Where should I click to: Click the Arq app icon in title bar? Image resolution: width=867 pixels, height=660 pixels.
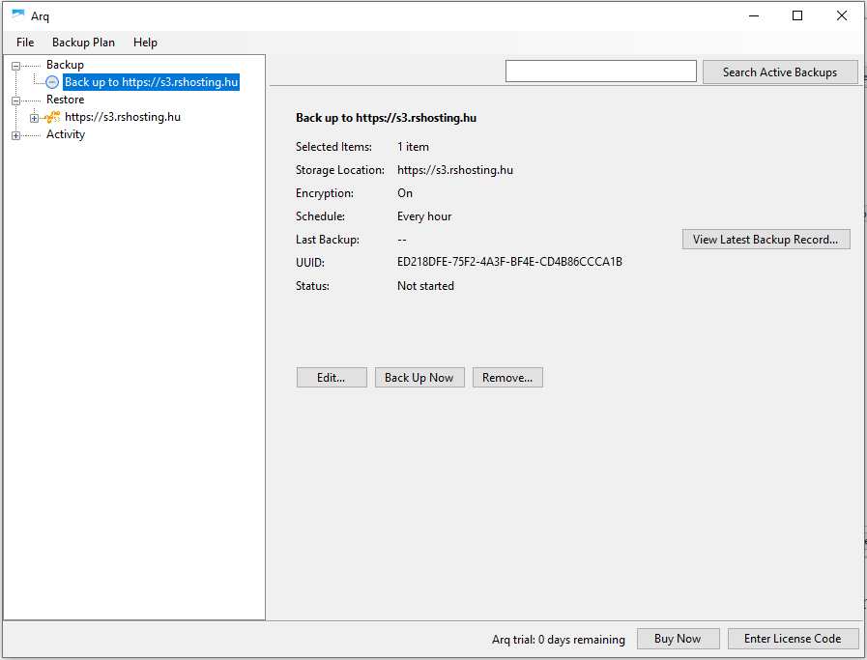17,15
